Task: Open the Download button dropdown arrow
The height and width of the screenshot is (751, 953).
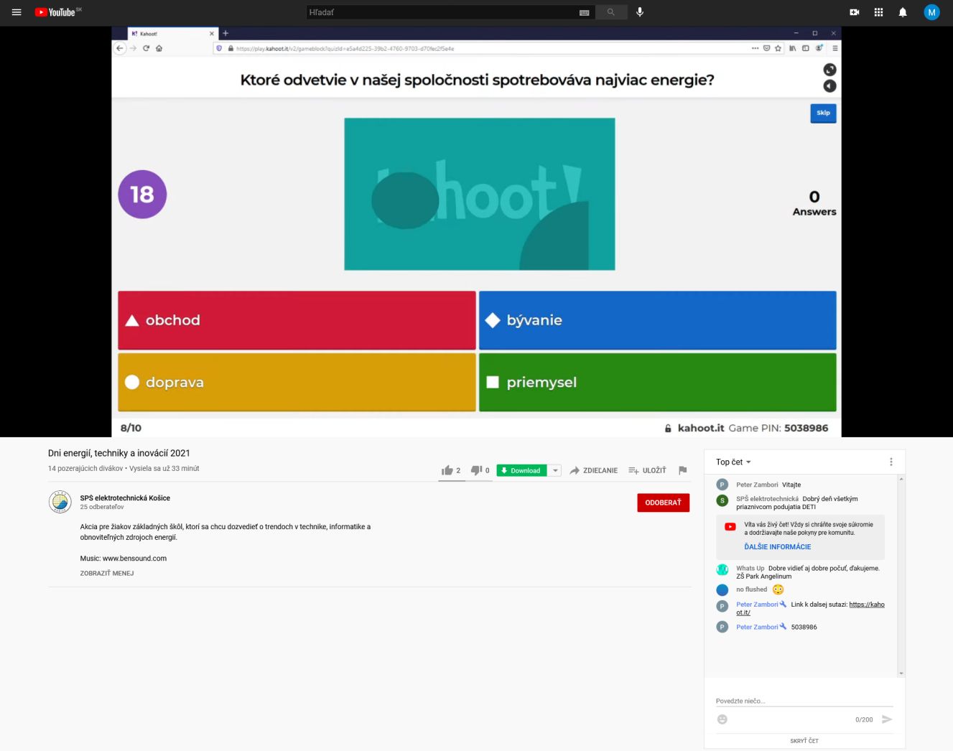Action: tap(555, 470)
